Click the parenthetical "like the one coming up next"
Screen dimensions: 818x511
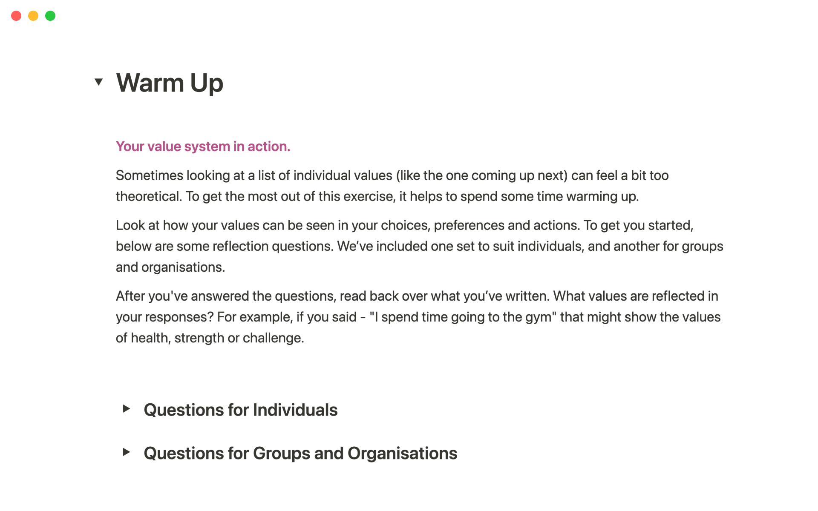point(481,175)
